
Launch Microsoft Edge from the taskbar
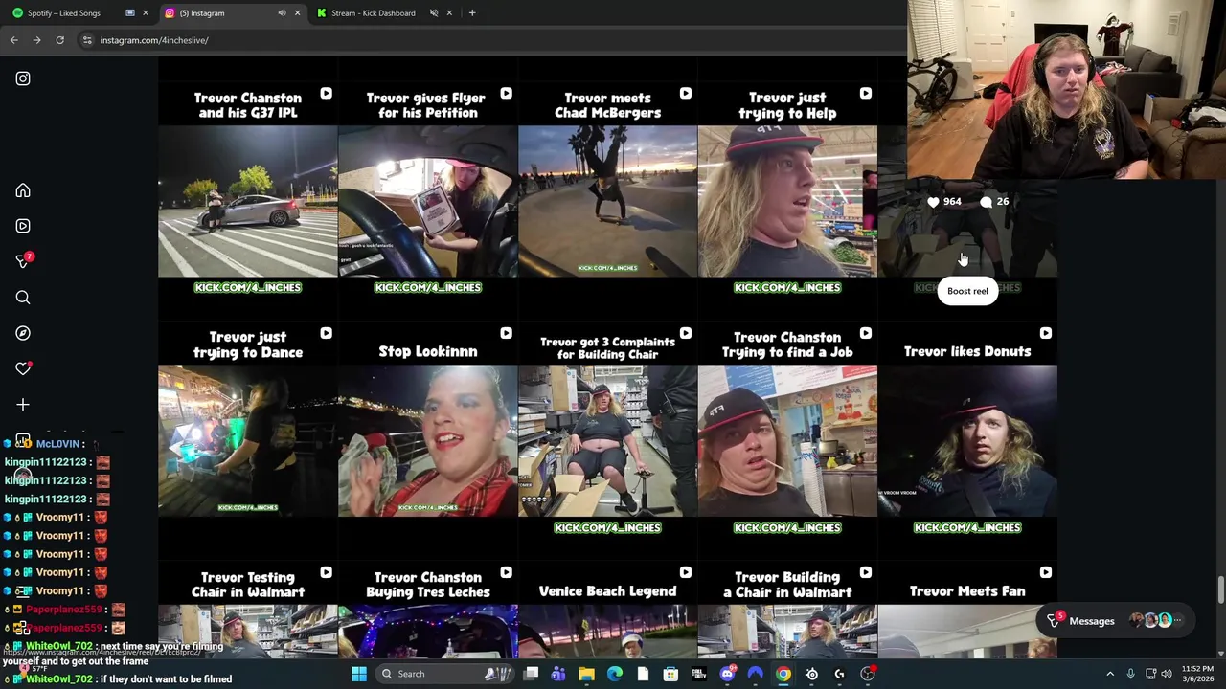[615, 674]
